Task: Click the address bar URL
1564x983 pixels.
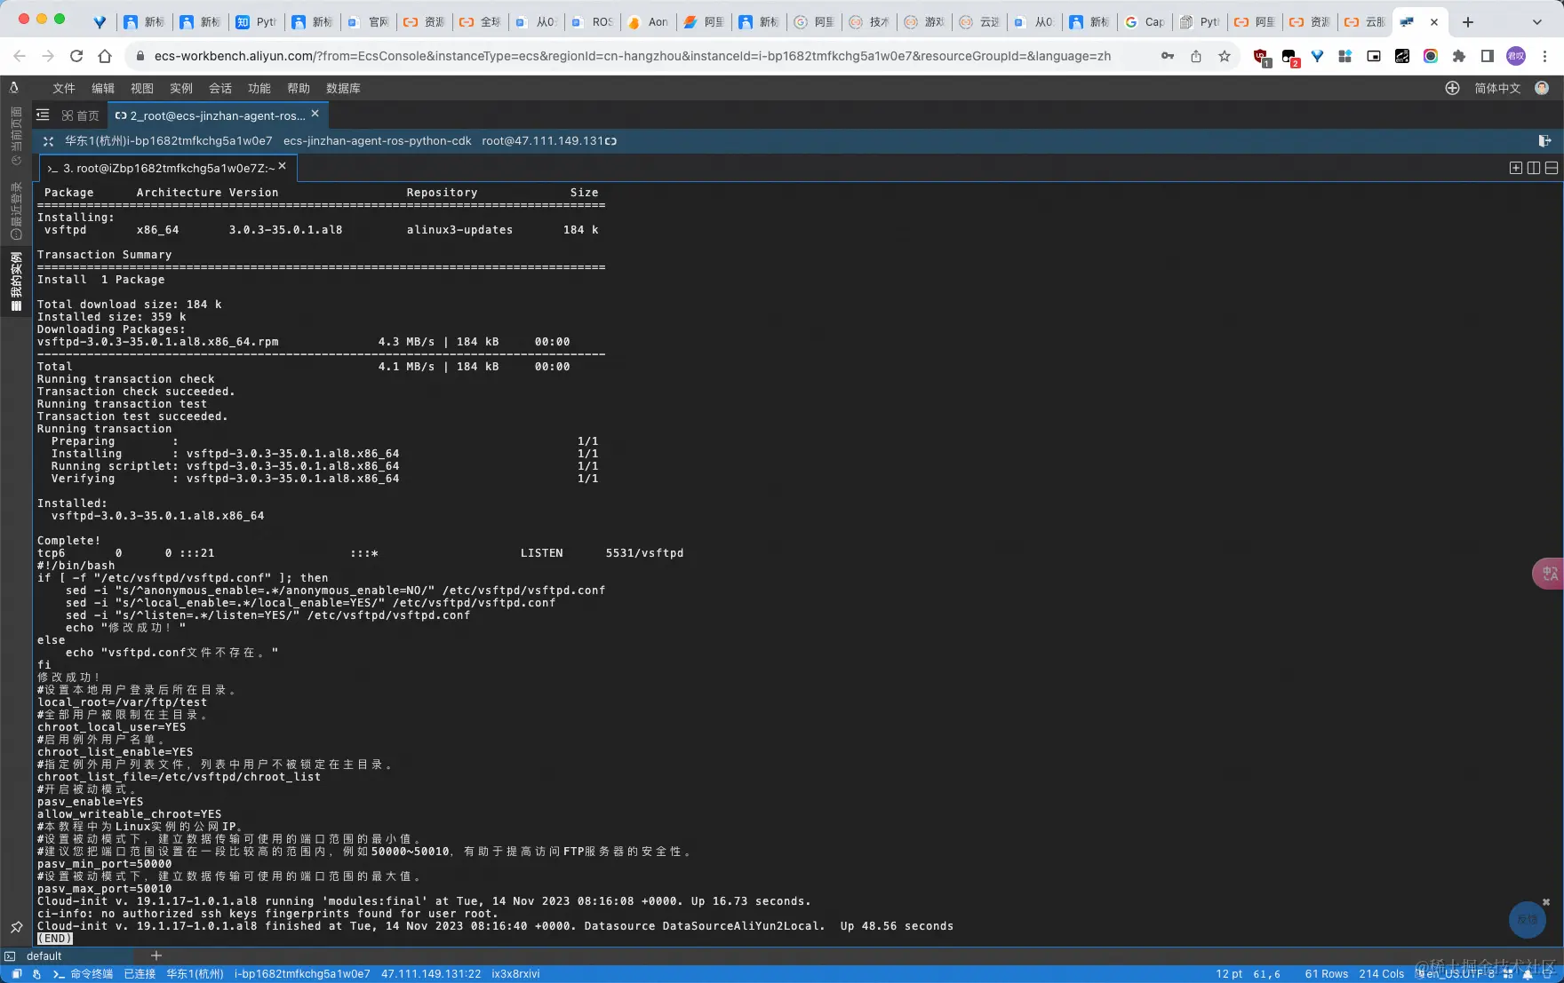Action: 632,56
